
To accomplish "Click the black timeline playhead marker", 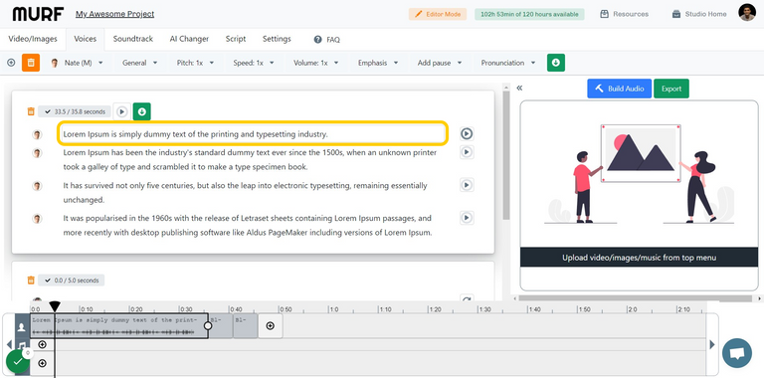I will click(55, 306).
